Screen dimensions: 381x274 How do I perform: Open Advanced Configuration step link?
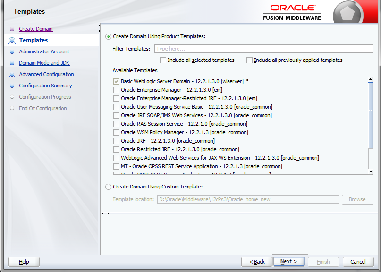(47, 74)
